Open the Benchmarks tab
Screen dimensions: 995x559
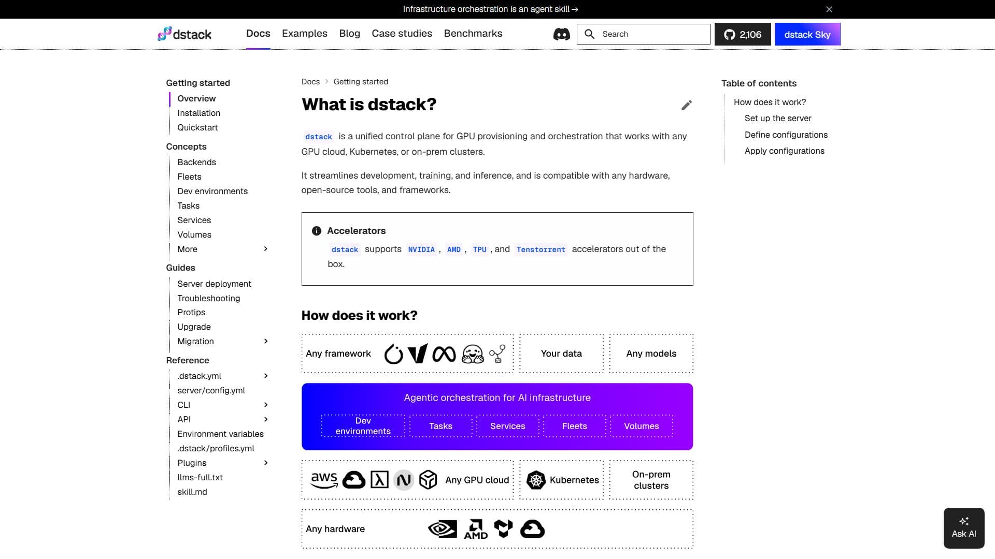pyautogui.click(x=473, y=34)
